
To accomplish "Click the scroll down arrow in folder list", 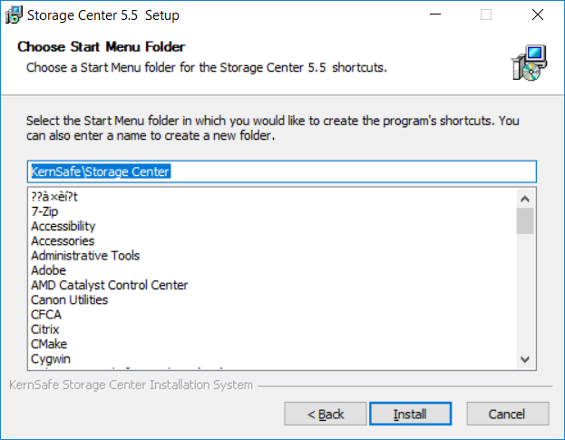I will click(525, 359).
